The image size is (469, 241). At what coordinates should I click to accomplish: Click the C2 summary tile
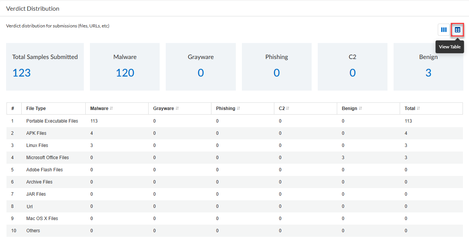pos(352,67)
